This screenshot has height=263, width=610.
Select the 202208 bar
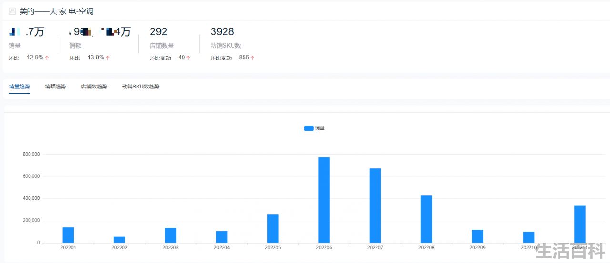(x=427, y=219)
